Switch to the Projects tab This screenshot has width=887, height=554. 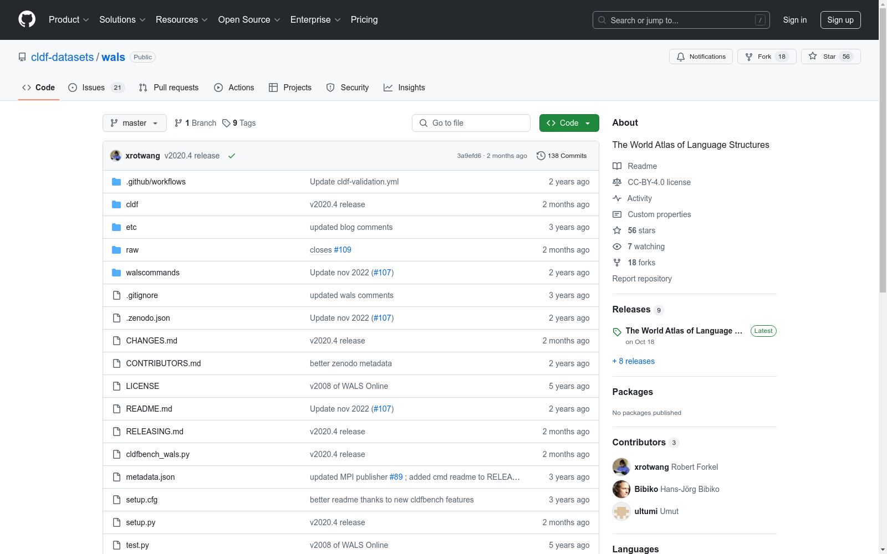coord(290,88)
